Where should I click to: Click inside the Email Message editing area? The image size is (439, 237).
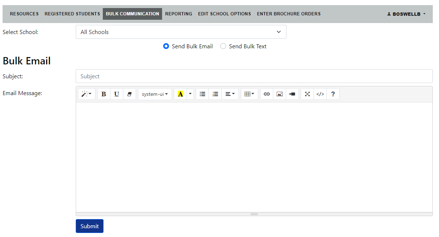pyautogui.click(x=254, y=157)
